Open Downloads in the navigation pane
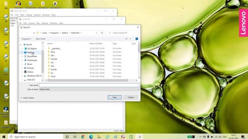 click(x=32, y=60)
